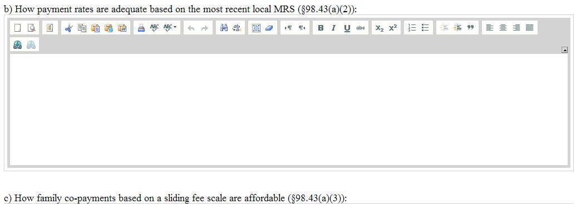Click the Decrease Indent icon

pos(444,28)
